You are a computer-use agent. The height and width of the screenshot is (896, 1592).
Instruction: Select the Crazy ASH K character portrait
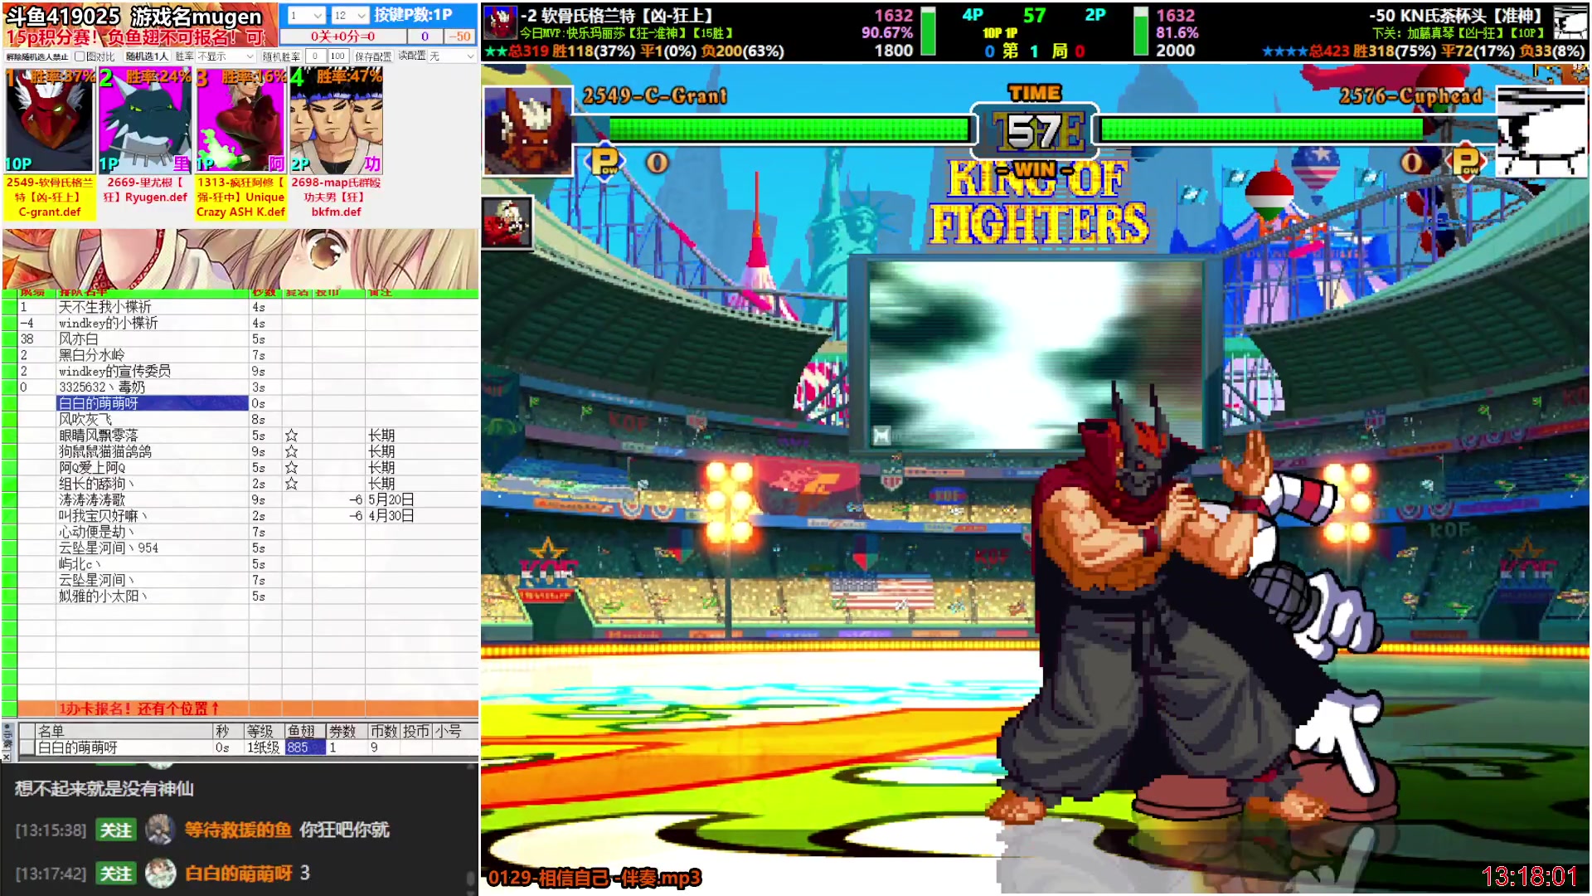240,120
